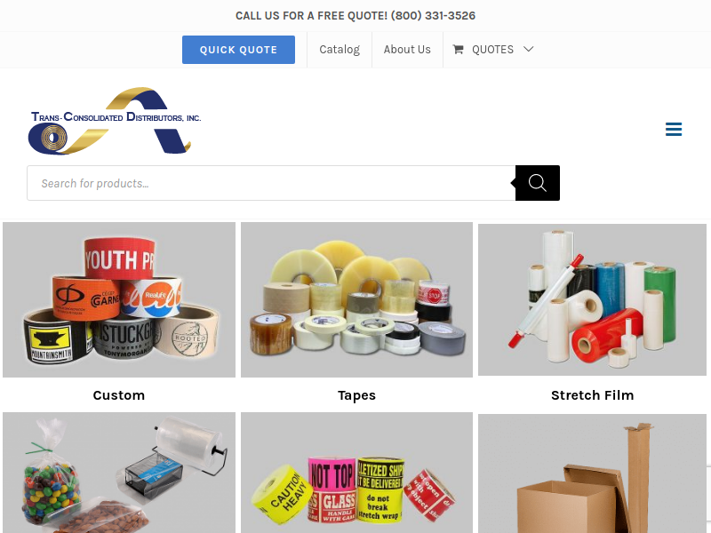Open the QUOTES menu label
Viewport: 711px width, 533px height.
(492, 50)
